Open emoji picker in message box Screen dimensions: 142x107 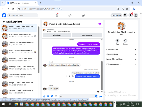96,96
